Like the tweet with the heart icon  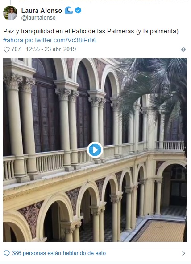click(7, 49)
